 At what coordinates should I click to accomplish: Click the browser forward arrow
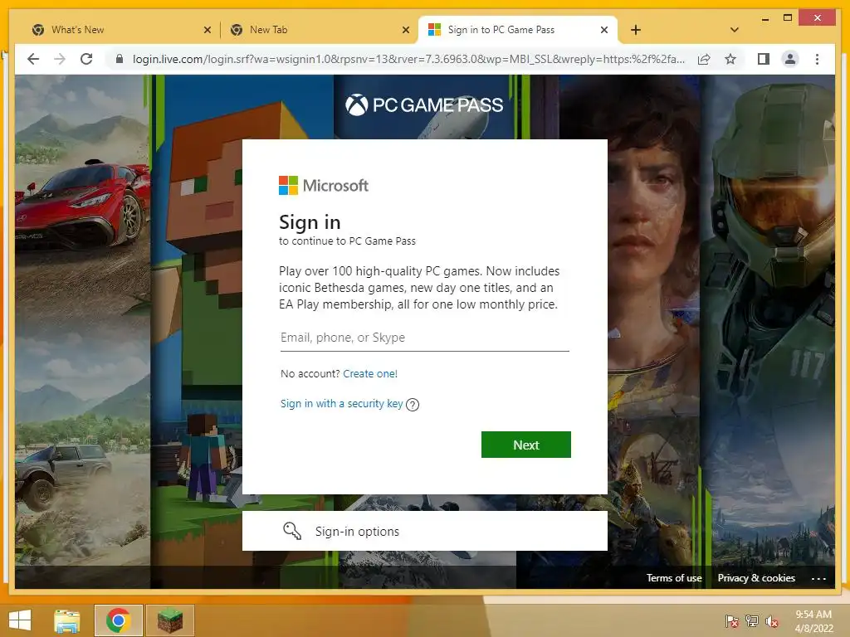pos(60,59)
